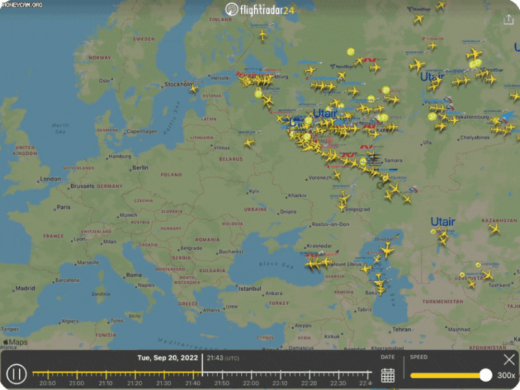Click the Kyiv city label
520x390 pixels.
click(x=253, y=191)
